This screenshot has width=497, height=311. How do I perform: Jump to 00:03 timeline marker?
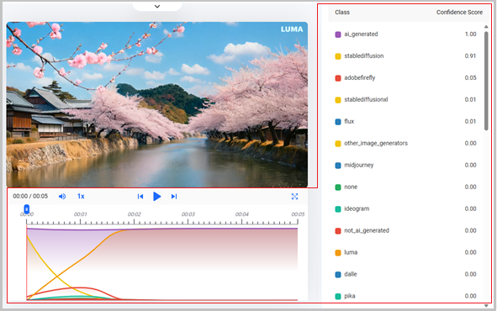pyautogui.click(x=188, y=214)
